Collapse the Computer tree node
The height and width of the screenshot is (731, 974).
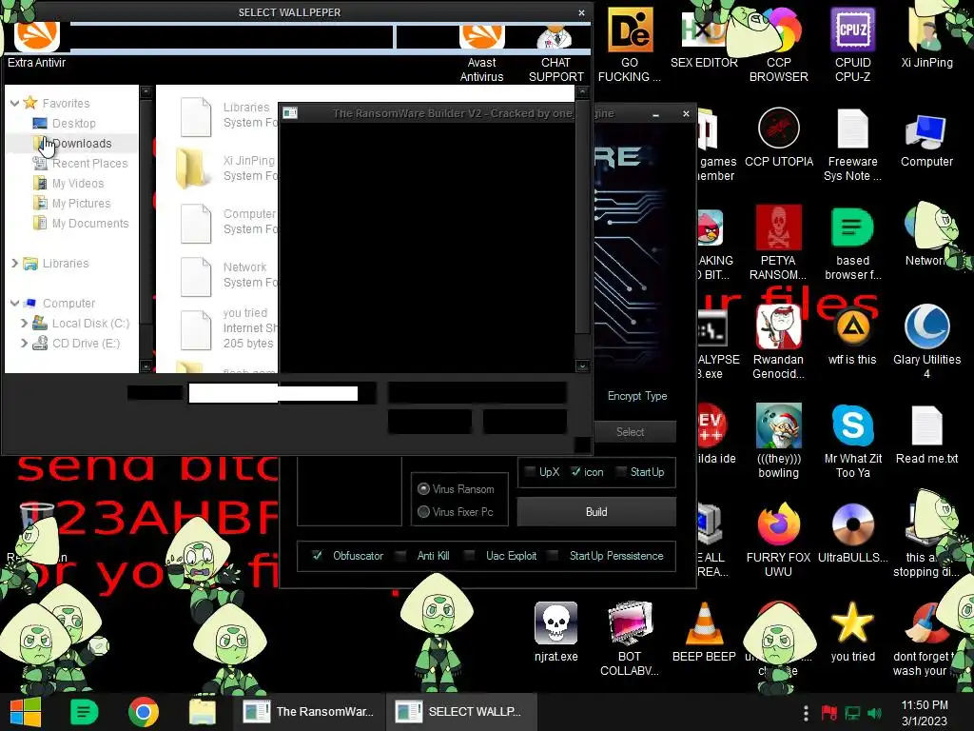pyautogui.click(x=15, y=303)
